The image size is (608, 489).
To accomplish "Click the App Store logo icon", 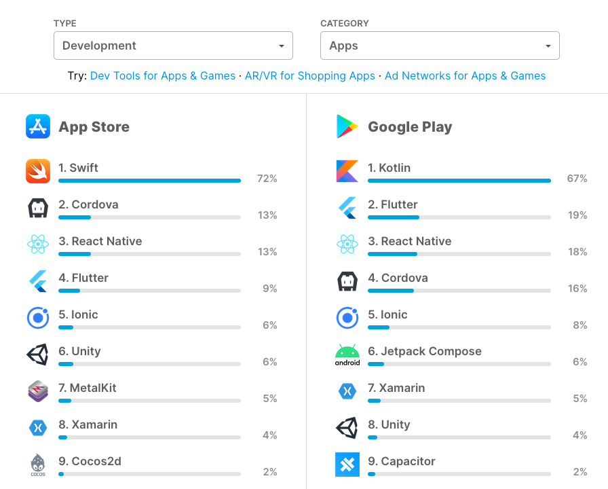I will 38,126.
